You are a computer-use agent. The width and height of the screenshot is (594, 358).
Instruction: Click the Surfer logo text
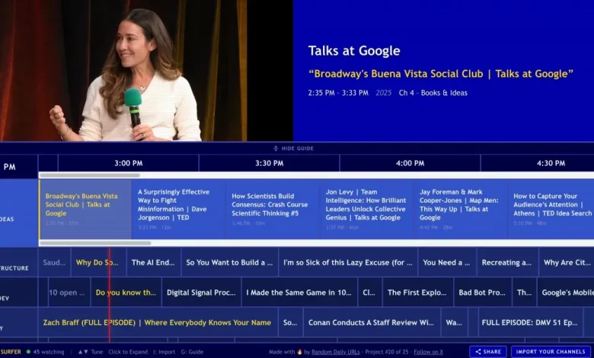[11, 352]
